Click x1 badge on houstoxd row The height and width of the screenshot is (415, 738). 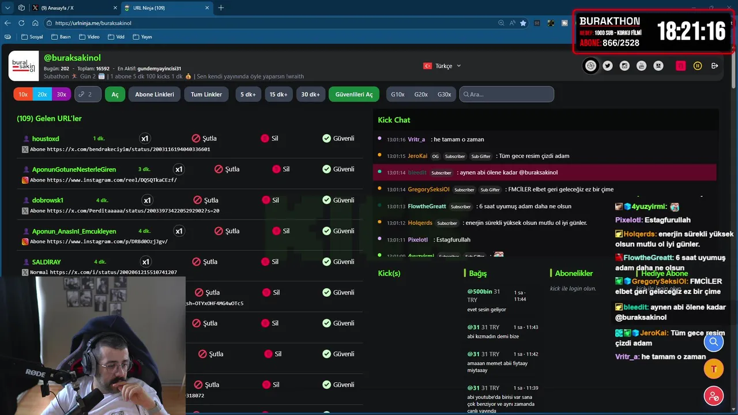[x=145, y=138]
